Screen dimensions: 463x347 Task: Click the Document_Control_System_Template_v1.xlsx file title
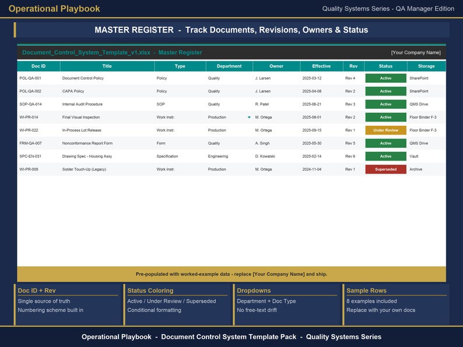pos(86,52)
